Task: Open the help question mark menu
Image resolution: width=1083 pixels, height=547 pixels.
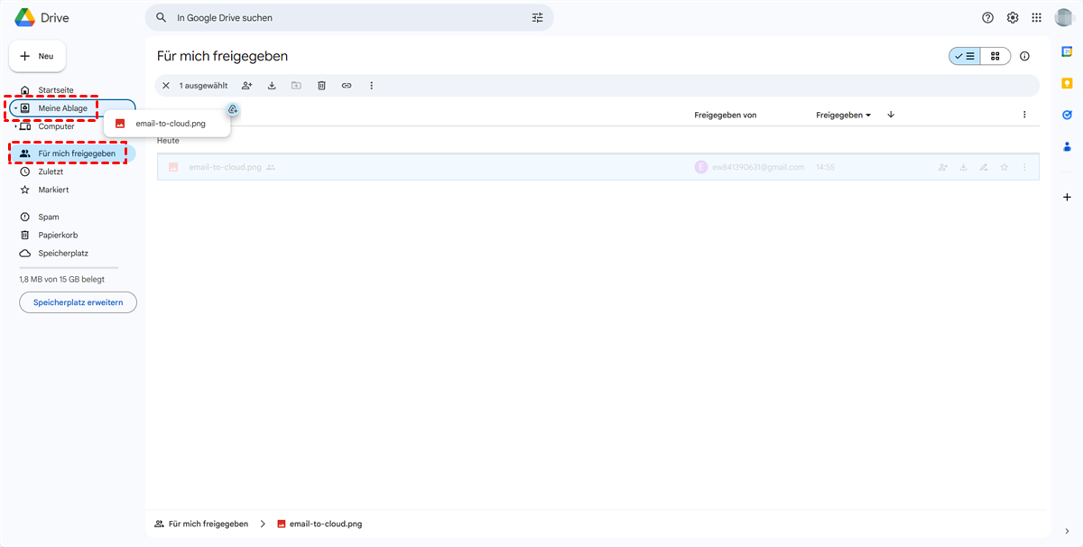Action: coord(988,18)
